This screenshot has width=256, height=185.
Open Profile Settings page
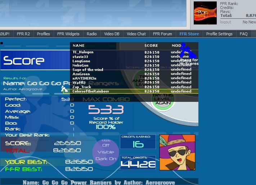(x=219, y=34)
